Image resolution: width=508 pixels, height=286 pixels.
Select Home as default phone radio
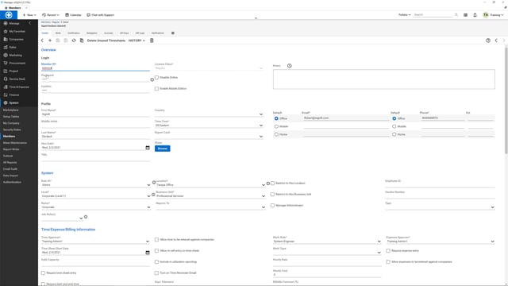coord(394,134)
